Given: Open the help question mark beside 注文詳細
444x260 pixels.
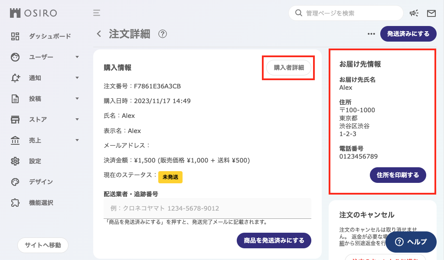Looking at the screenshot, I should click(x=163, y=34).
